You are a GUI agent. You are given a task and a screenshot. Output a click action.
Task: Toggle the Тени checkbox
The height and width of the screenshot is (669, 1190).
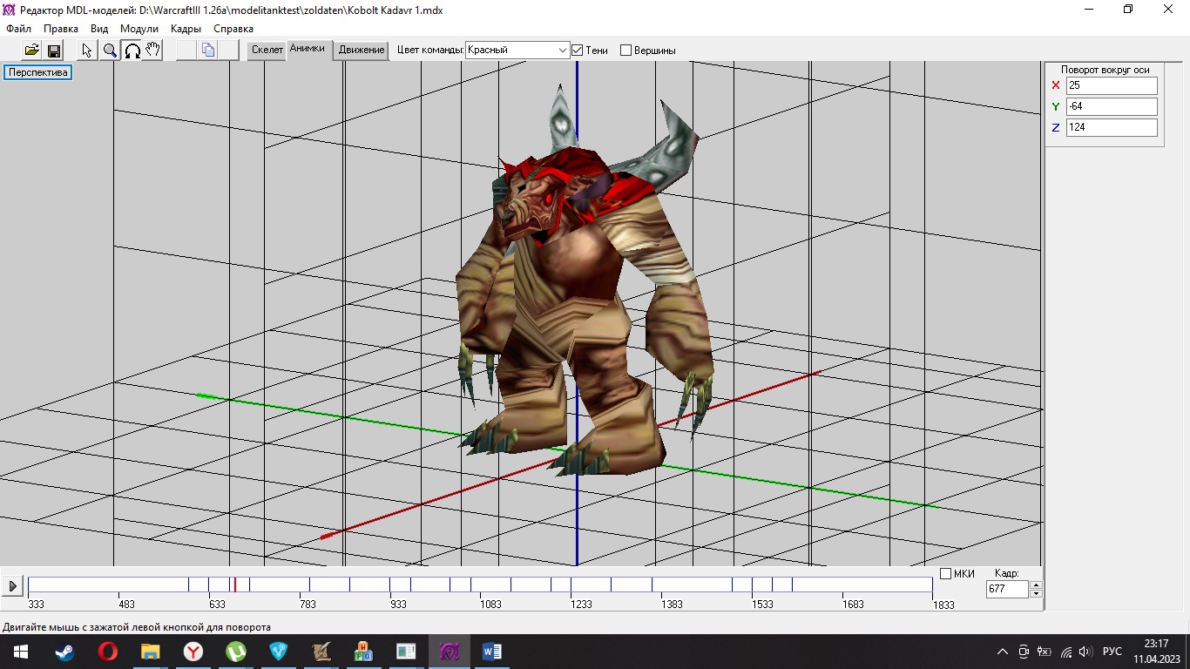577,51
